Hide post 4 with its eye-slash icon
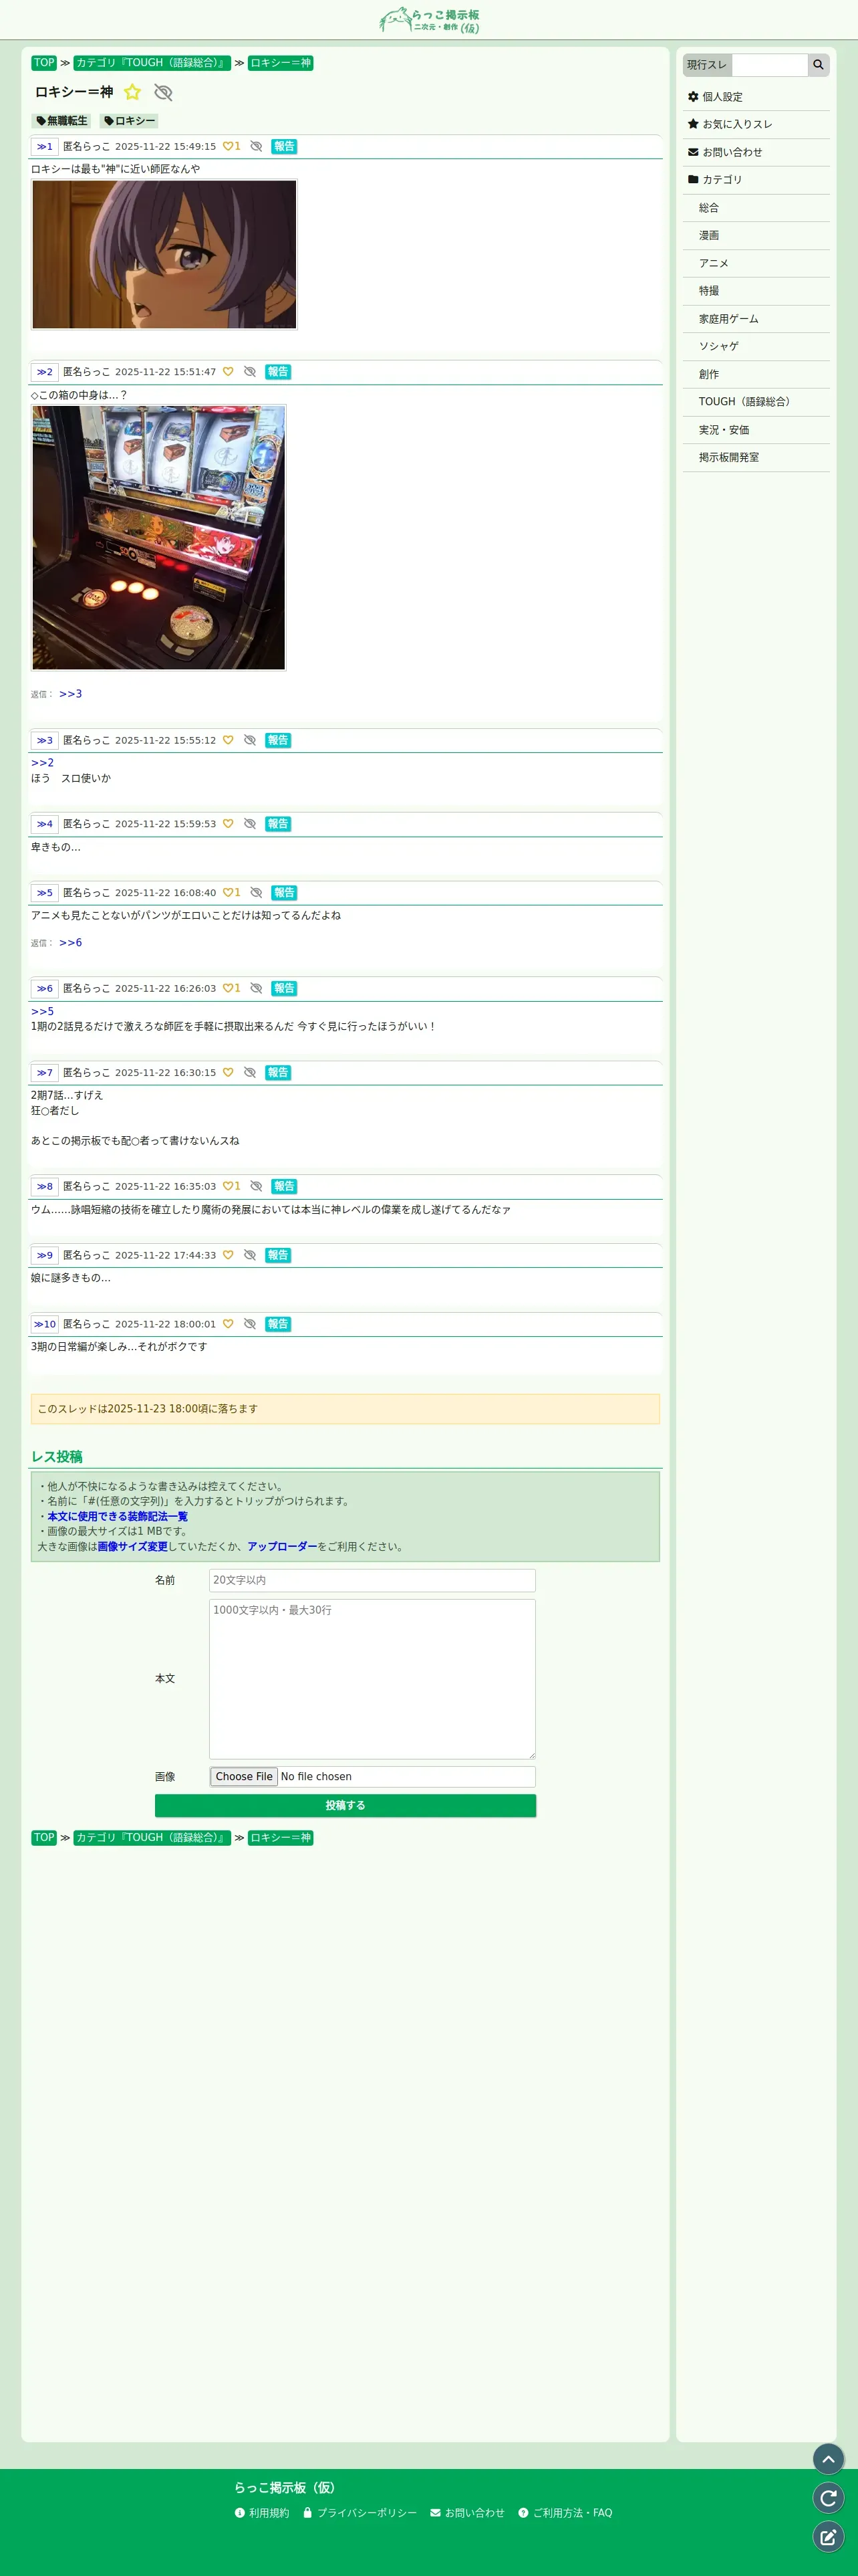 (x=250, y=824)
